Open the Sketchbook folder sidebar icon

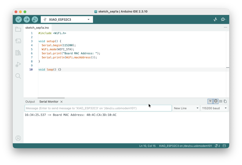click(18, 29)
